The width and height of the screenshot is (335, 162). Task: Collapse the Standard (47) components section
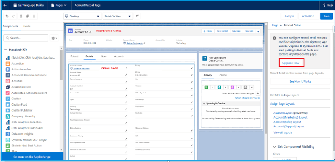[x=6, y=50]
